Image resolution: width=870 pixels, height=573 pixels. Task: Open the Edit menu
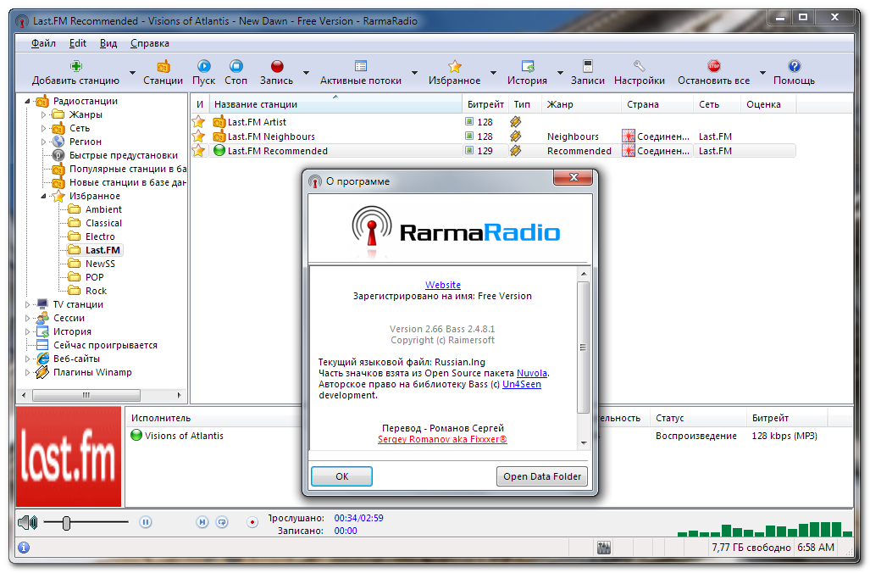coord(78,43)
